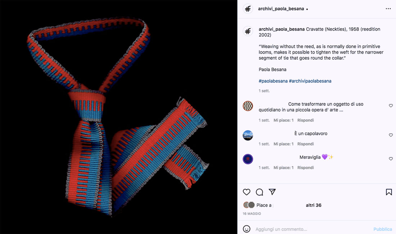Open the emoji picker smiley icon
This screenshot has width=396, height=234.
pyautogui.click(x=247, y=229)
